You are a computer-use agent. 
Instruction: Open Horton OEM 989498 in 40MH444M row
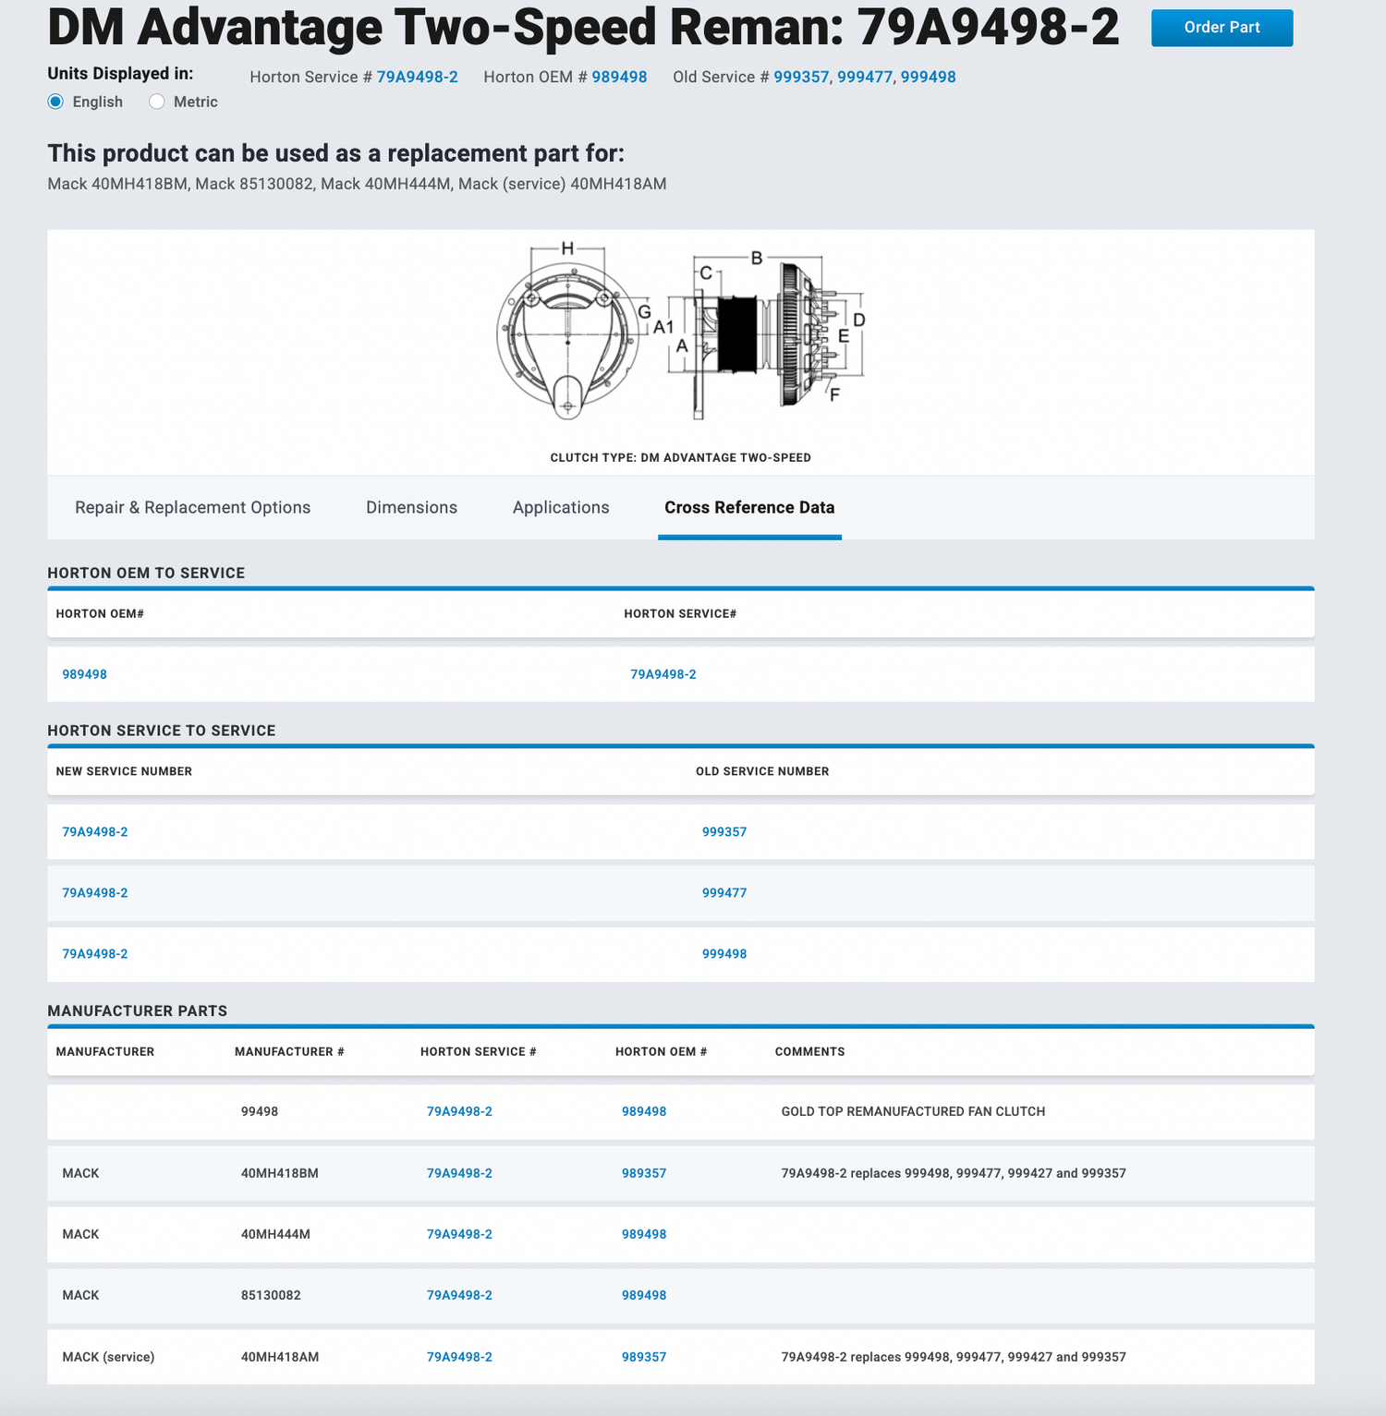click(x=644, y=1234)
